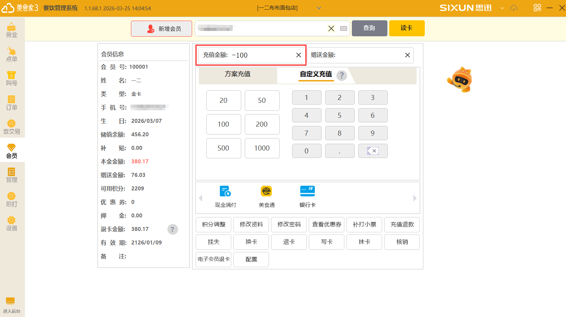Open the 叫号 queue-calling sidebar icon
The height and width of the screenshot is (317, 566).
11,79
